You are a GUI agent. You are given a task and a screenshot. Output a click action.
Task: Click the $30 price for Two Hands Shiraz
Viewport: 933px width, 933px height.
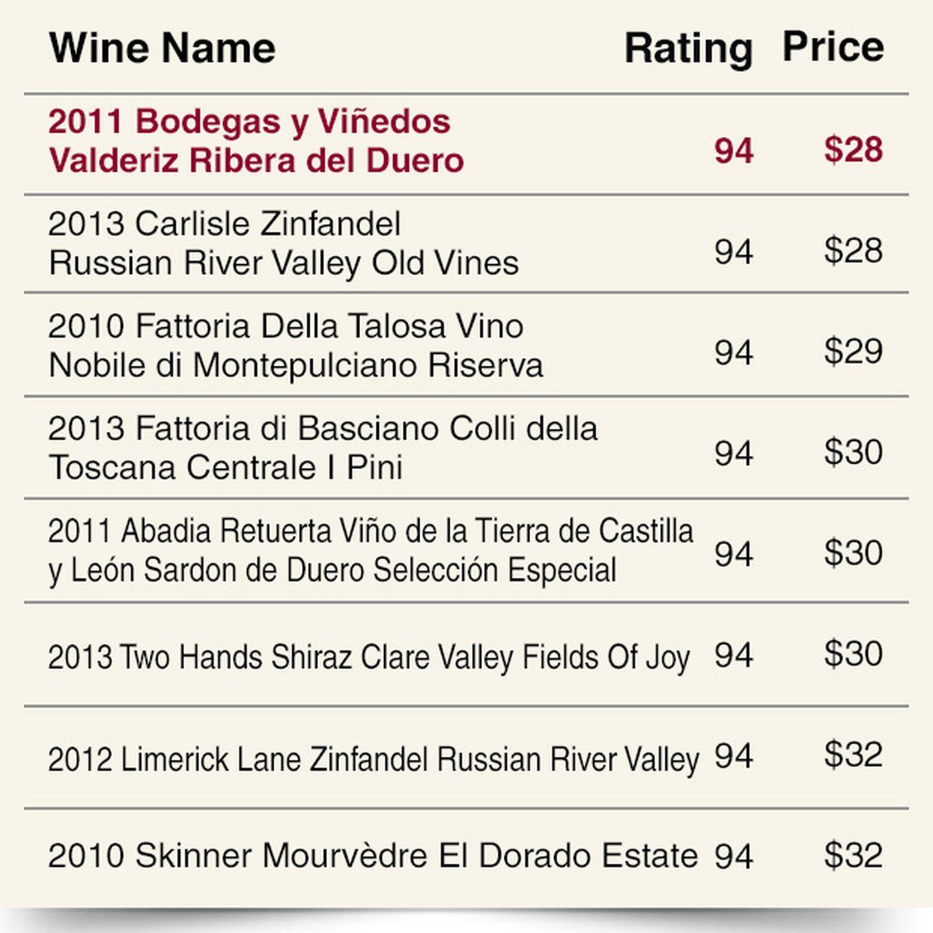[853, 654]
